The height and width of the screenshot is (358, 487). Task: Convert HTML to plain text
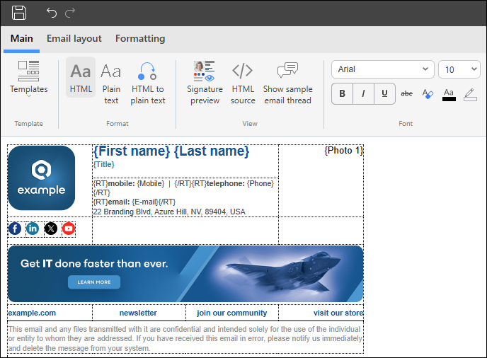tap(148, 83)
